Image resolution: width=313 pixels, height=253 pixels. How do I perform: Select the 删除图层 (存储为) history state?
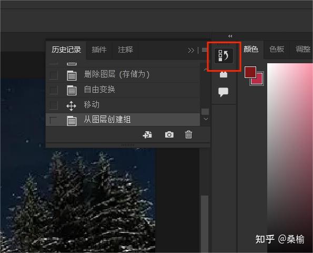[x=123, y=75]
